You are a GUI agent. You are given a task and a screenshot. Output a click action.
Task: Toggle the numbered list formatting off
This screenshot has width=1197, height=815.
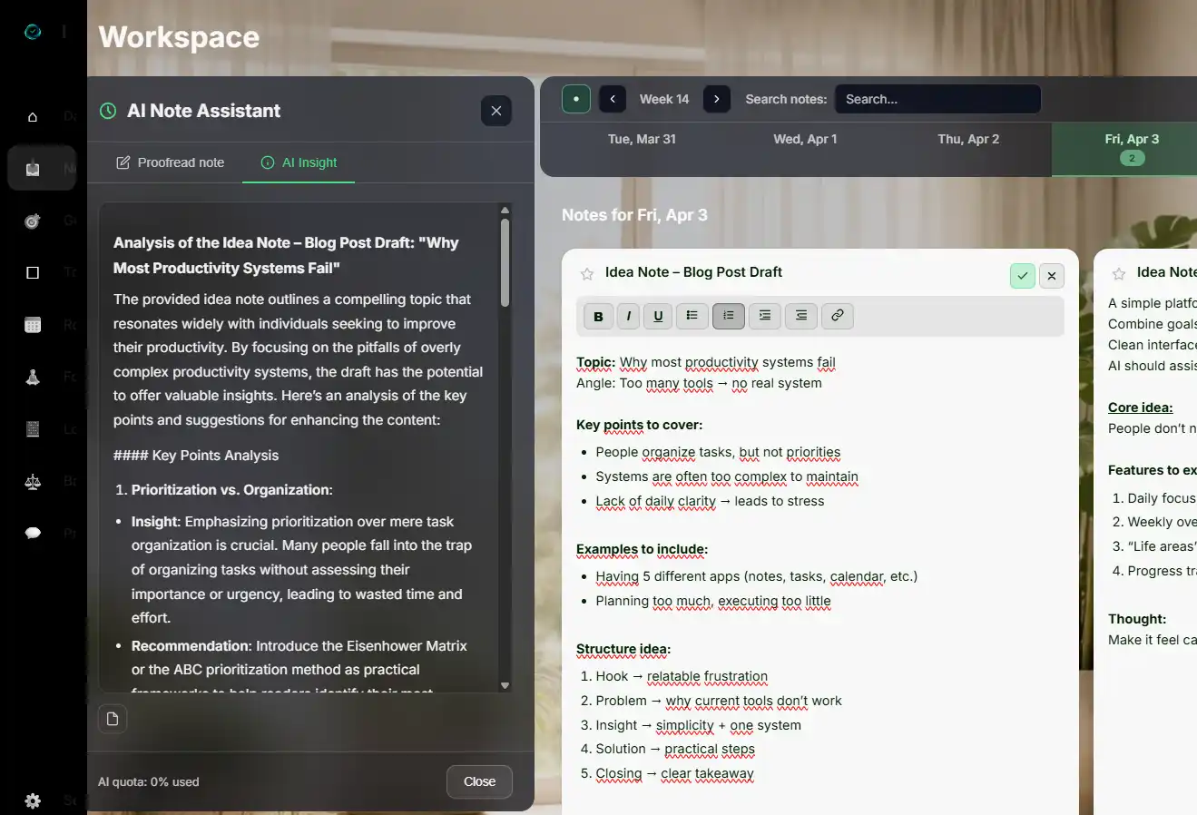pyautogui.click(x=728, y=316)
